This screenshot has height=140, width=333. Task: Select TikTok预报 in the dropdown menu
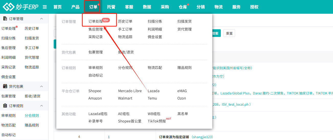pos(157,121)
